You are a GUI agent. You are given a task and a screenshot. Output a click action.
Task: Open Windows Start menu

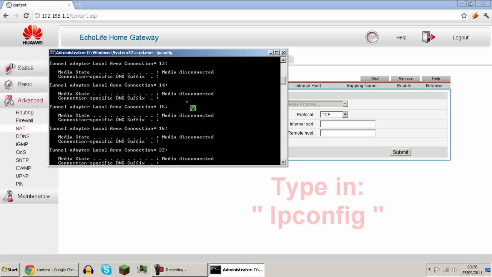[10, 270]
